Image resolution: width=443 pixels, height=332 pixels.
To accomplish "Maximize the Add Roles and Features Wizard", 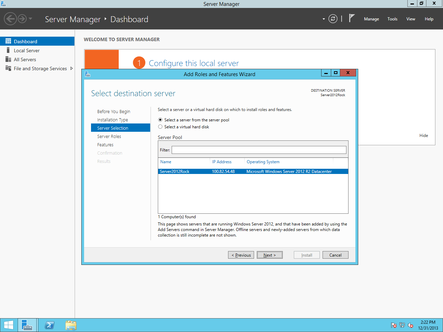I will point(335,73).
